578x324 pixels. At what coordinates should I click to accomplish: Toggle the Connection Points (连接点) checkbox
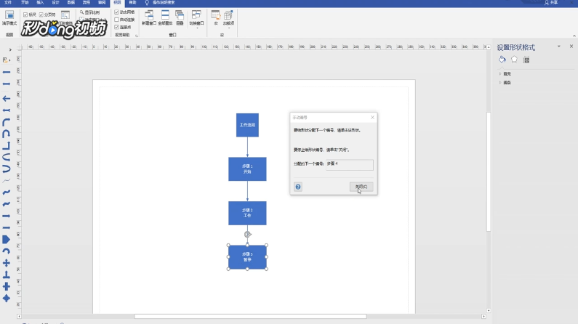(x=116, y=27)
